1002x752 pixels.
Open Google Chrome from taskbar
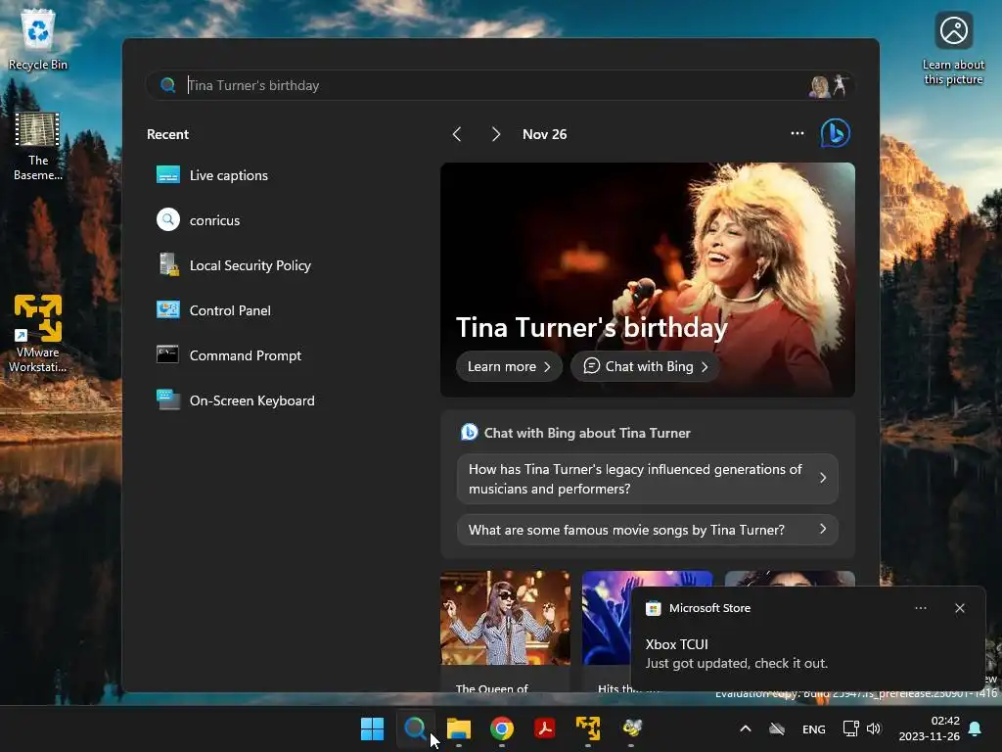(502, 728)
